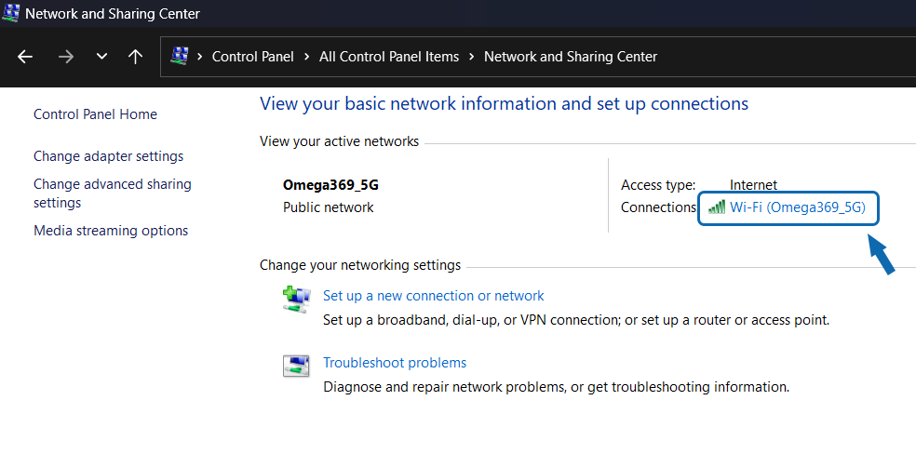This screenshot has height=467, width=916.
Task: Select Media streaming options
Action: pos(111,231)
